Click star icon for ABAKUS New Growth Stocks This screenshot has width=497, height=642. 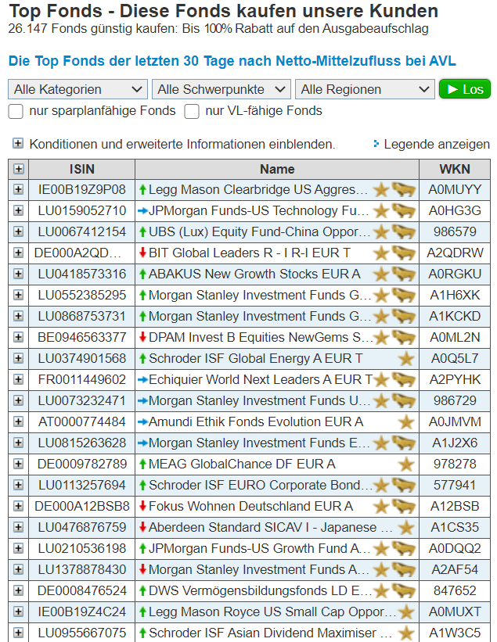tap(380, 274)
